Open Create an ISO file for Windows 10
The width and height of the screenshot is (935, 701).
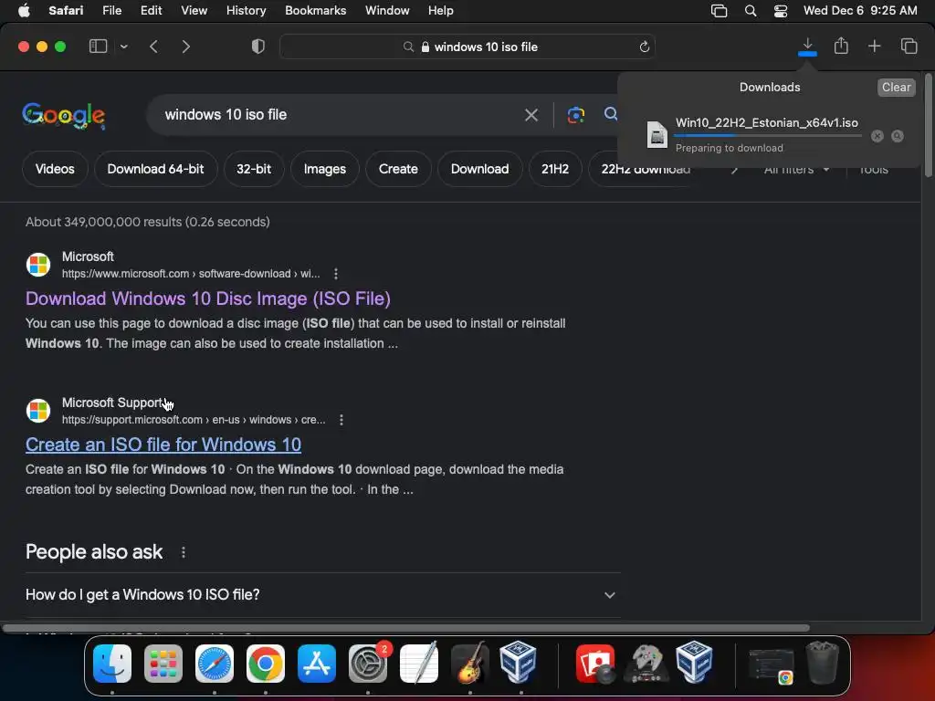click(163, 445)
